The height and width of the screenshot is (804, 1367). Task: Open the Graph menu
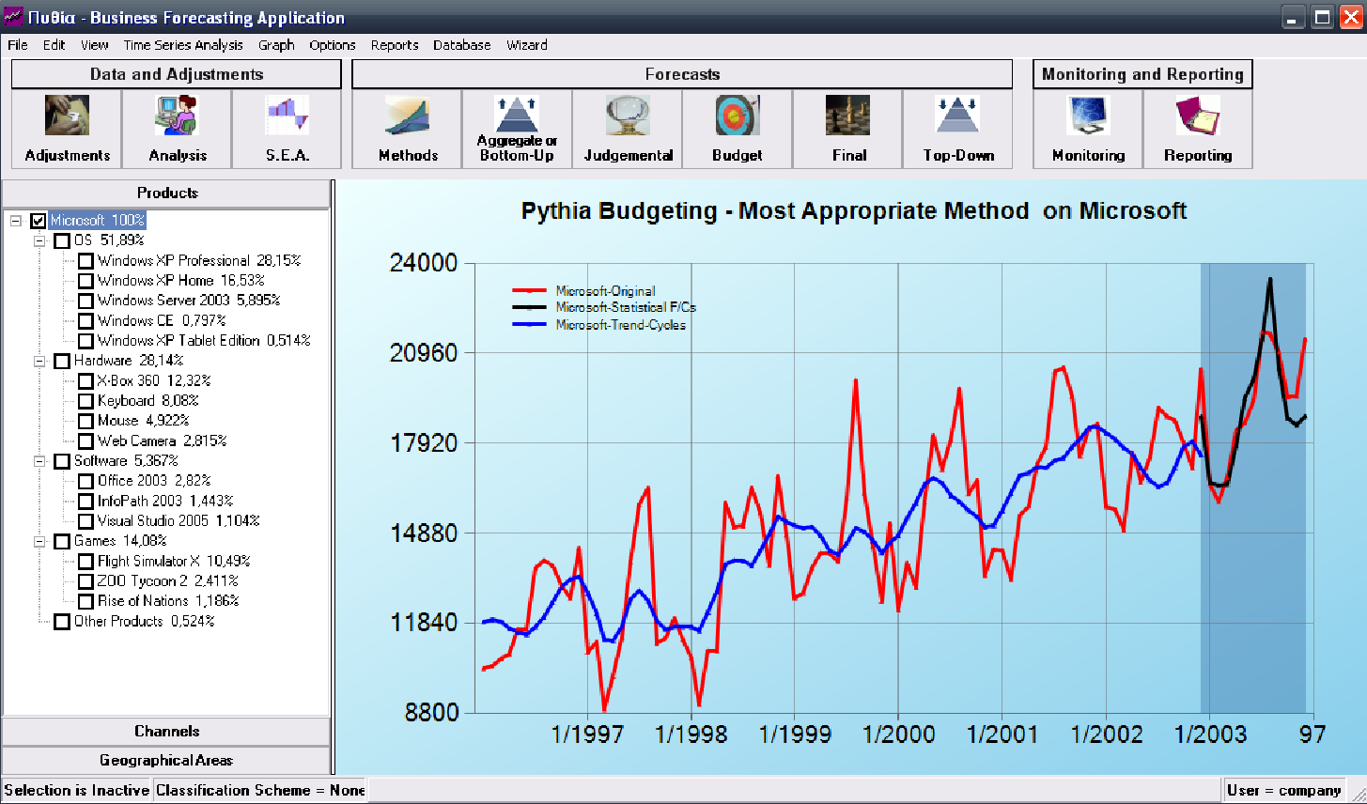pos(276,45)
